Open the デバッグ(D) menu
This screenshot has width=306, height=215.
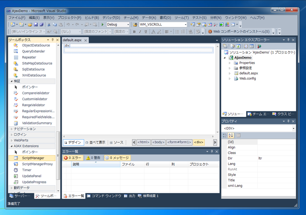tap(111, 18)
